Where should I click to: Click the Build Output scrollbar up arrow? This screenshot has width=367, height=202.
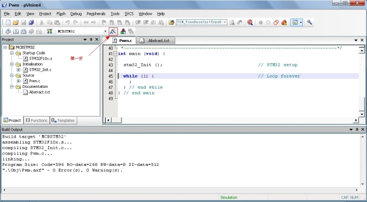(363, 136)
